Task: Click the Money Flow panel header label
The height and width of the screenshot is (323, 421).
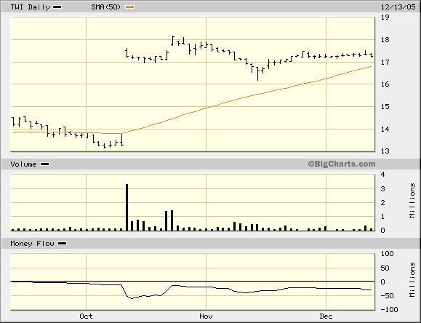Action: (x=32, y=244)
